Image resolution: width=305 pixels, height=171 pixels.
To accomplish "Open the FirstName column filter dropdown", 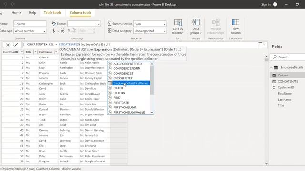I will (56, 52).
